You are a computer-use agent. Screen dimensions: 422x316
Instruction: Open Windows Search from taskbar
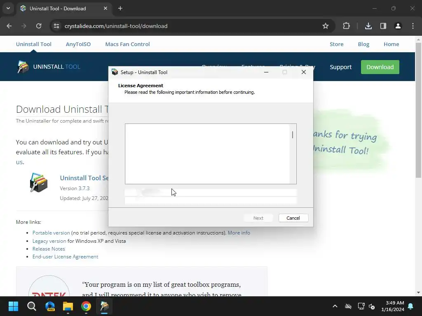[31, 306]
